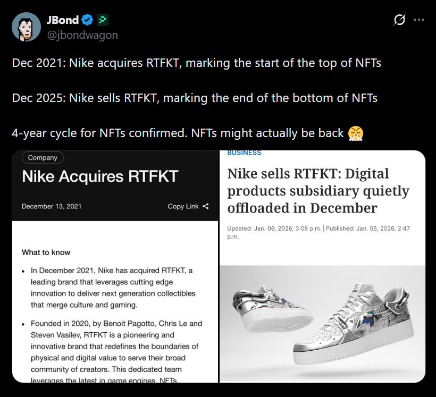View JBond's pixel-art profile picture
Viewport: 436px width, 397px height.
coord(26,27)
